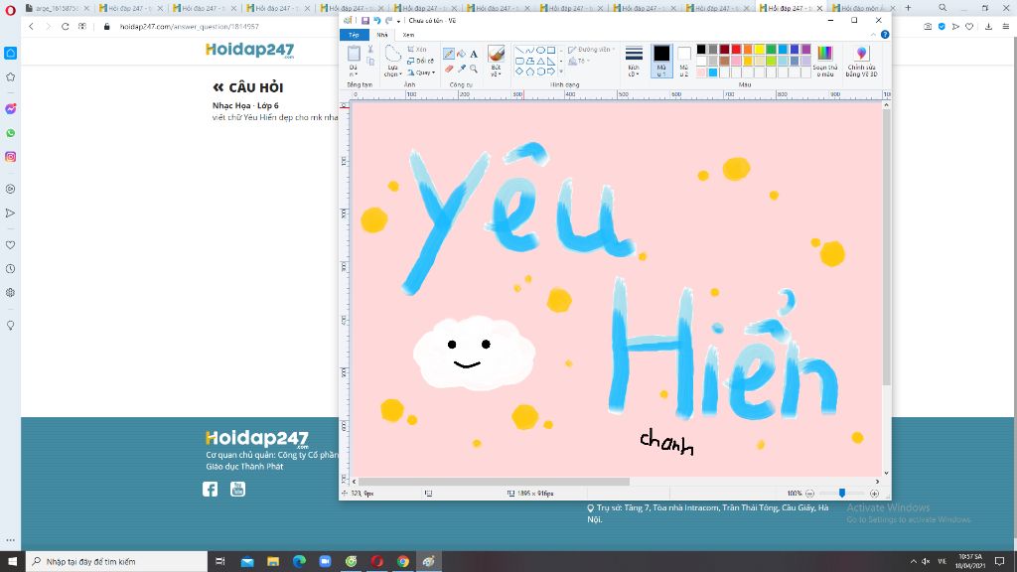Select the Text tool letter A
This screenshot has width=1017, height=572.
pyautogui.click(x=474, y=54)
